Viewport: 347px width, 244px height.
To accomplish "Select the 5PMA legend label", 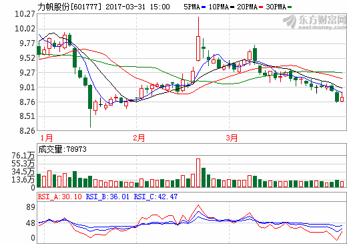I will pos(192,7).
